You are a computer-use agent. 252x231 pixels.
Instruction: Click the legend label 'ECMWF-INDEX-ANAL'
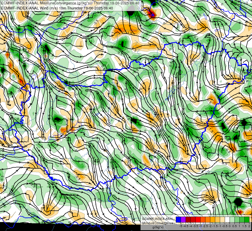158,219
